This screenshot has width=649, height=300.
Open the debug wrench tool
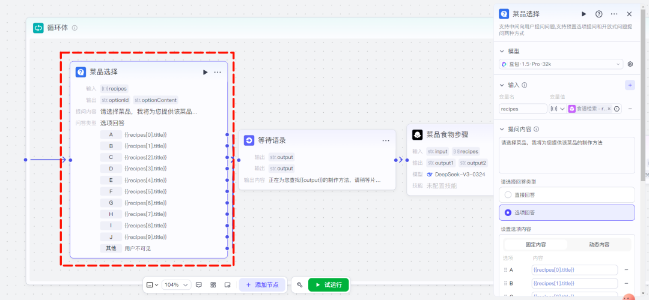pyautogui.click(x=300, y=285)
